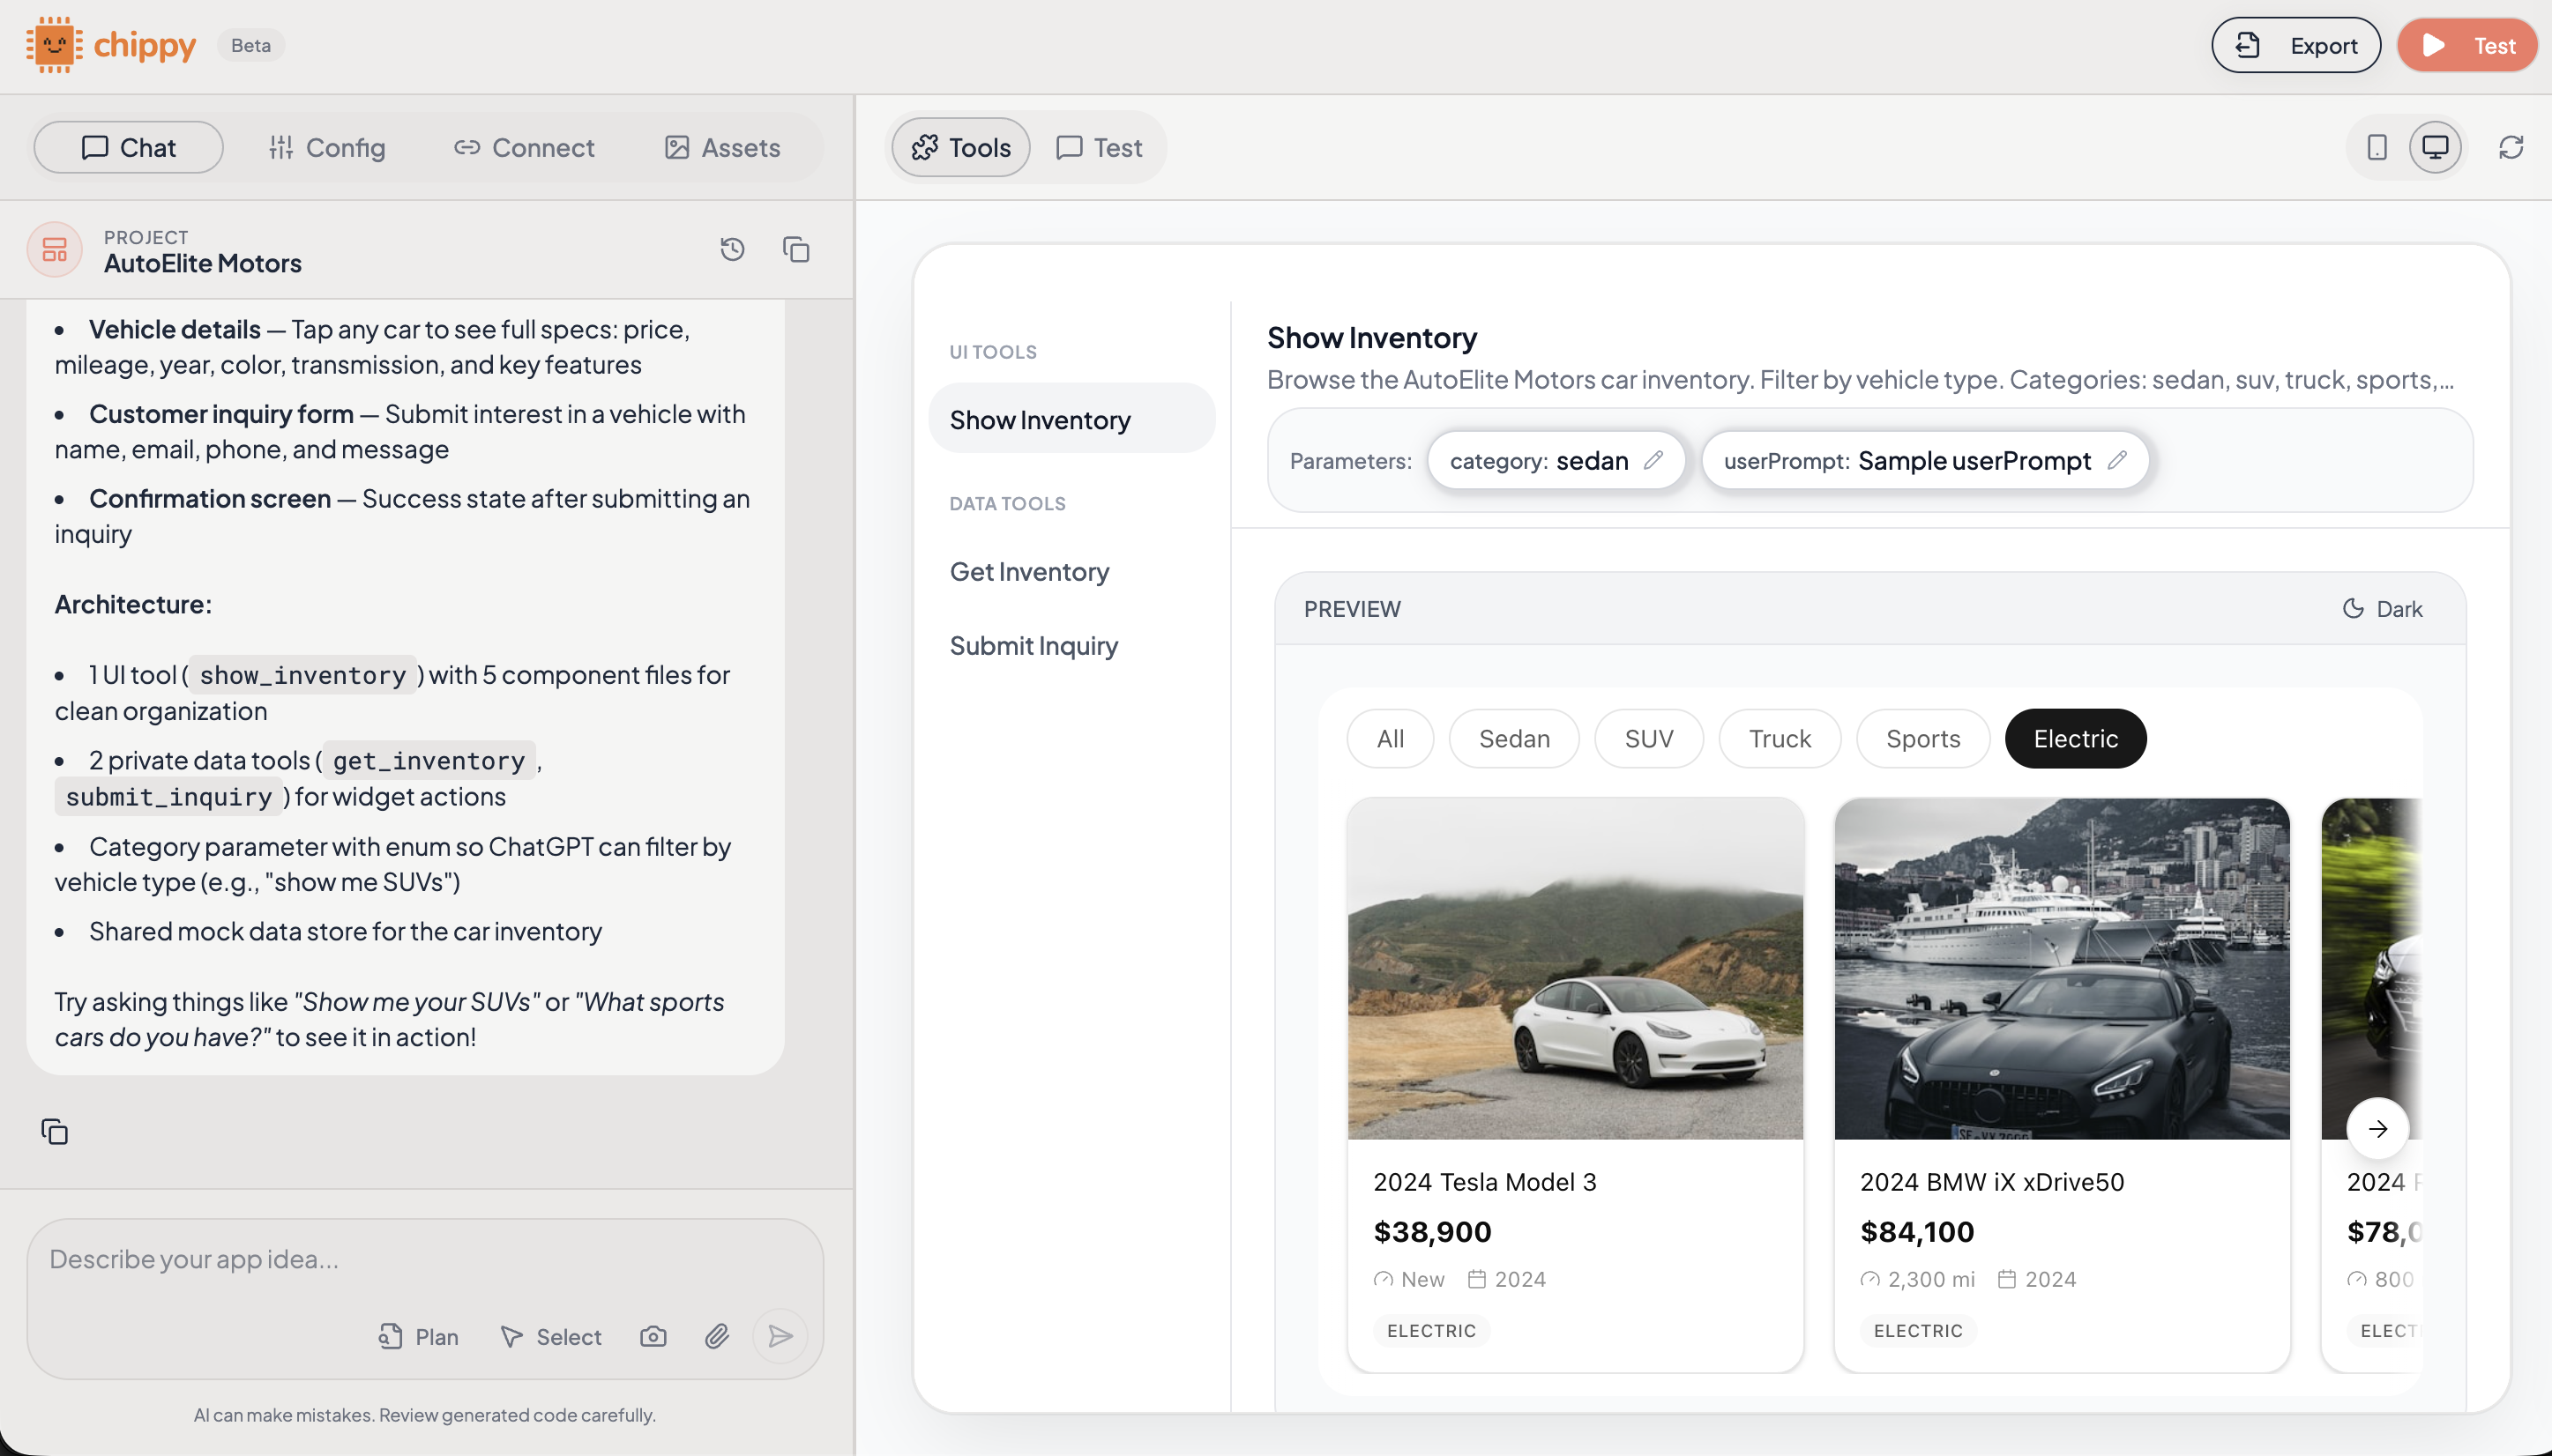
Task: Switch to the Test tab beside Tools
Action: click(1099, 148)
